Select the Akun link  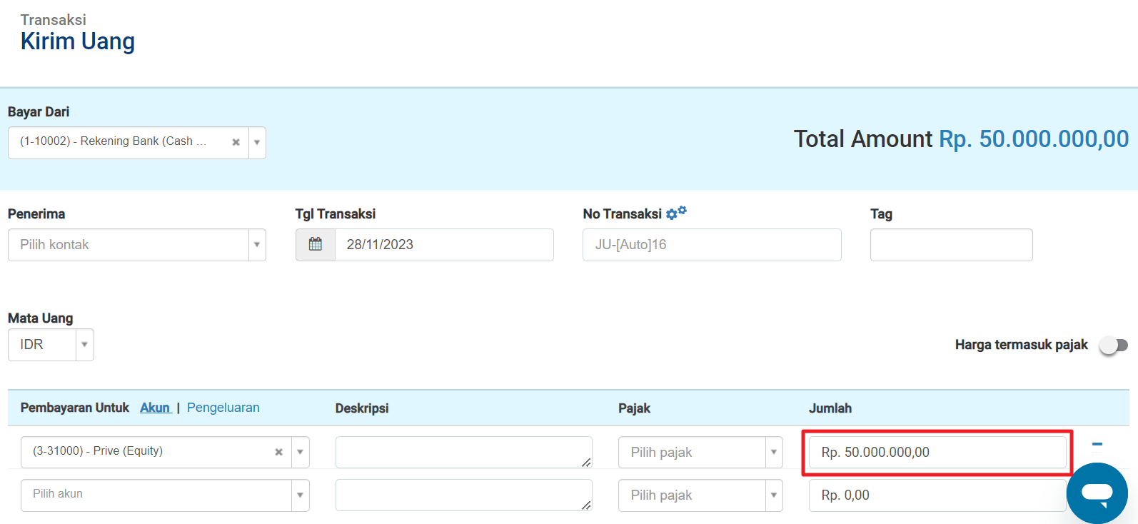pos(155,408)
